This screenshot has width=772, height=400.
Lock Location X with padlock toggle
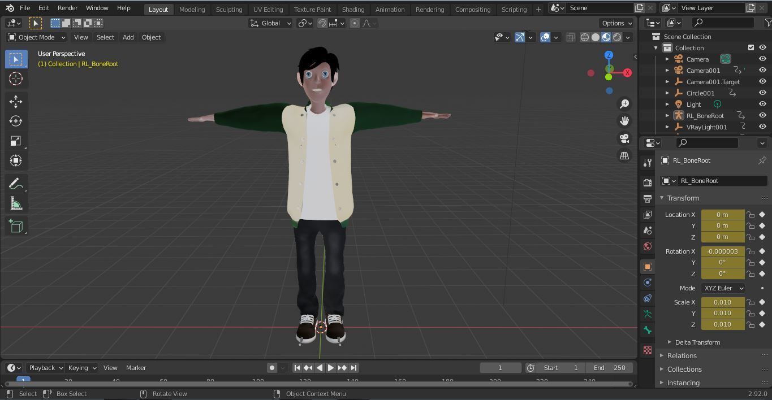751,215
